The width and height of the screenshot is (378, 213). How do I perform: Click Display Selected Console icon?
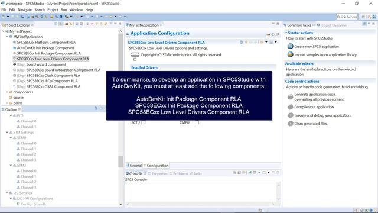coord(255,172)
